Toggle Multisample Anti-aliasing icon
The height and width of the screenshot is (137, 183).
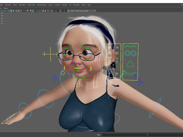coord(33,11)
